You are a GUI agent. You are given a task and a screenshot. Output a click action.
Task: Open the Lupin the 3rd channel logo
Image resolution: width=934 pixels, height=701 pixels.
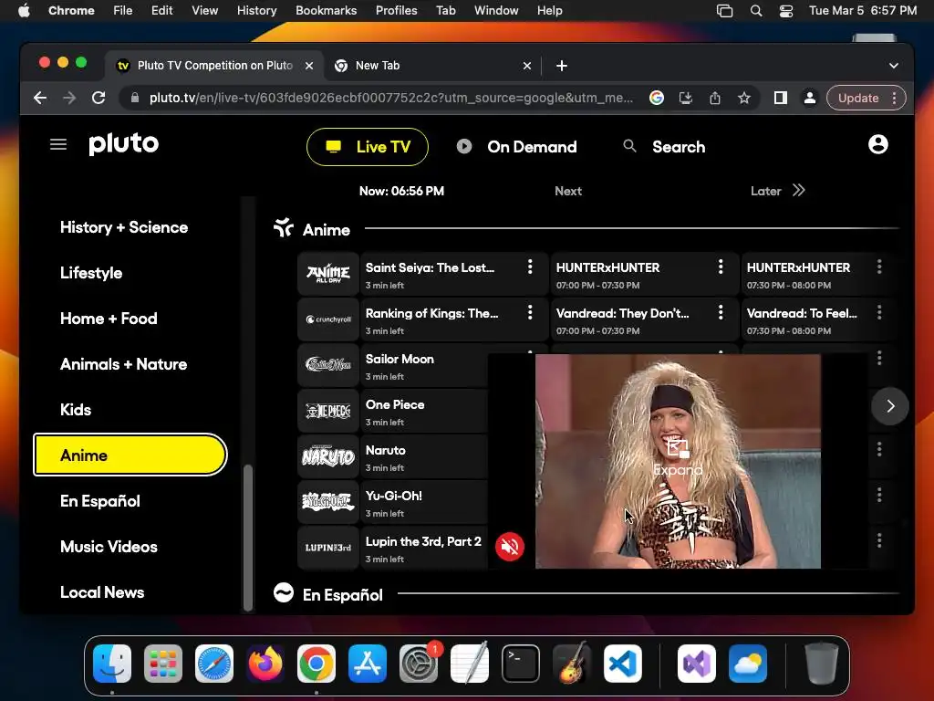(328, 548)
